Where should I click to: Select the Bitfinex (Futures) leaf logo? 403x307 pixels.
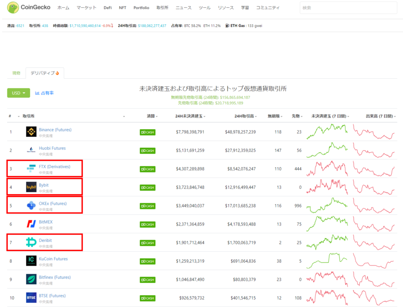[x=31, y=279]
